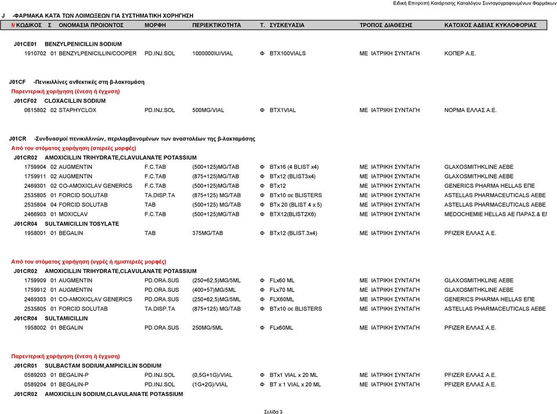This screenshot has width=557, height=414.
Task: Click product code '1958002'
Action: coord(35,328)
